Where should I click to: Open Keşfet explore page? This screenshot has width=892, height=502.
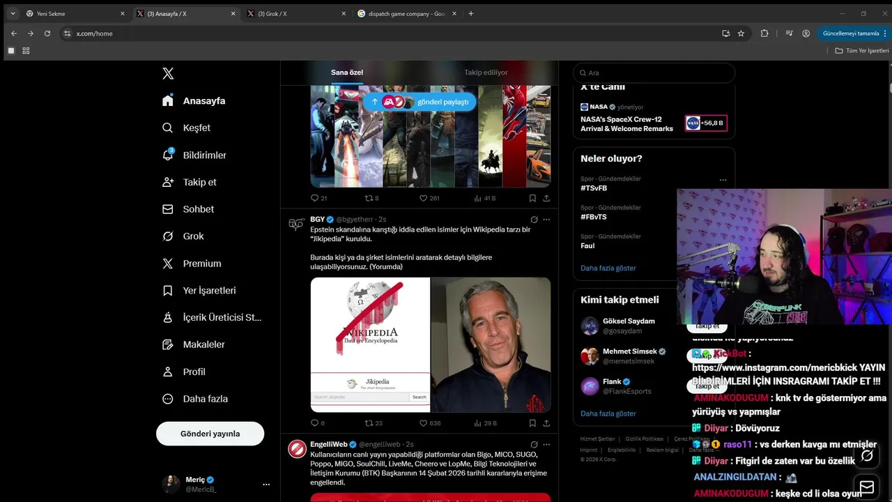tap(186, 128)
